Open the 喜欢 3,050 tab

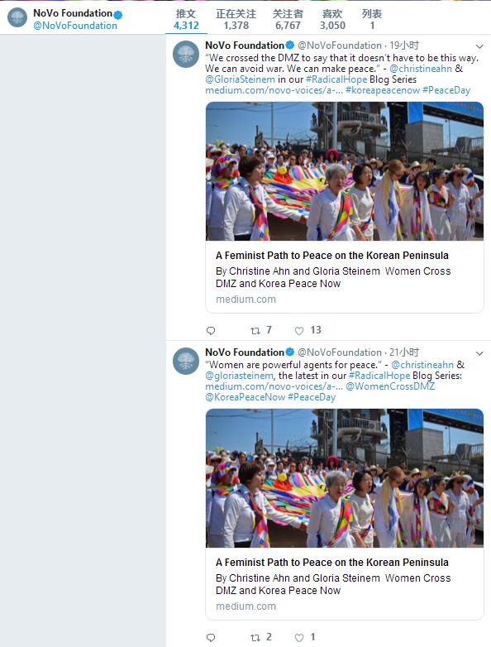332,20
